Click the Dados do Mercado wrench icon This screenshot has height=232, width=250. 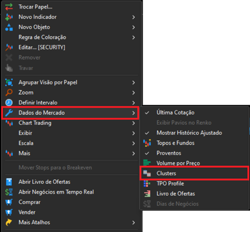(9, 113)
